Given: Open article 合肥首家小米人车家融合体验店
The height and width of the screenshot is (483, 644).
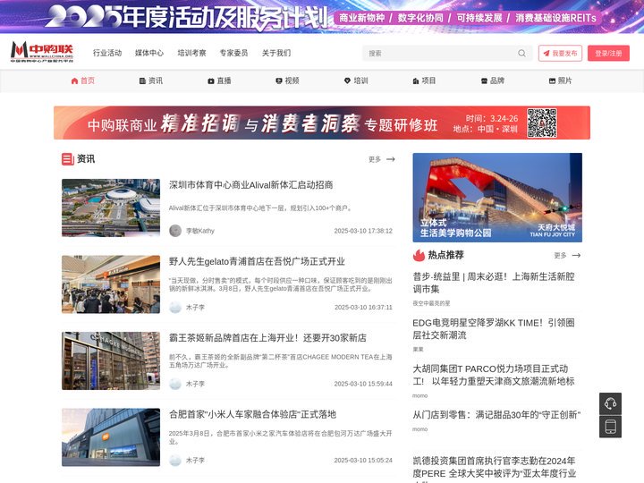Looking at the screenshot, I should (252, 414).
